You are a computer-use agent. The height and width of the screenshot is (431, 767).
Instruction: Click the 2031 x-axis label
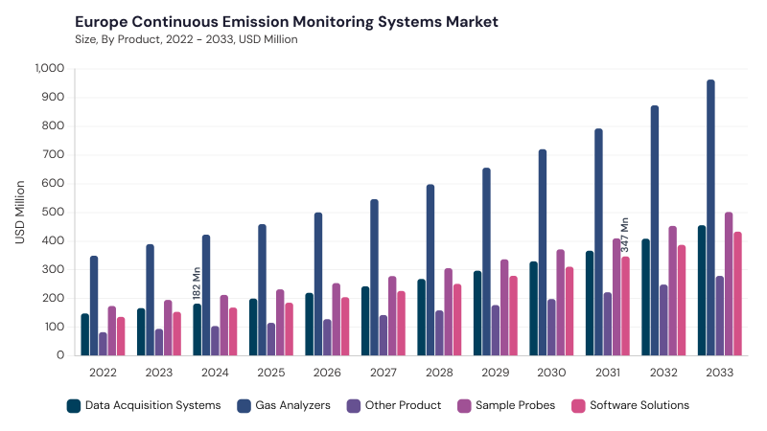pyautogui.click(x=608, y=373)
